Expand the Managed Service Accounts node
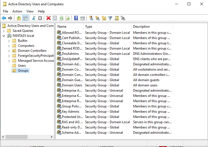208x147 pixels. 9,61
